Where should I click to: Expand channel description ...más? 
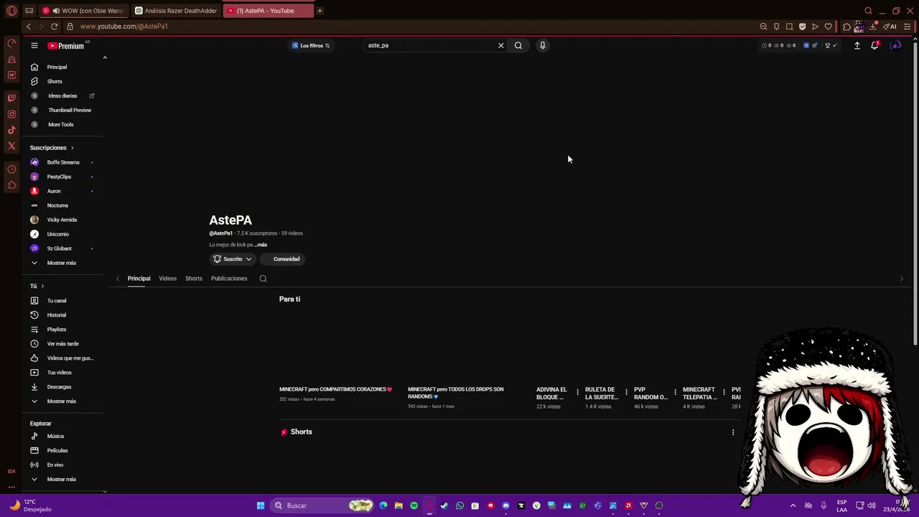tap(260, 245)
